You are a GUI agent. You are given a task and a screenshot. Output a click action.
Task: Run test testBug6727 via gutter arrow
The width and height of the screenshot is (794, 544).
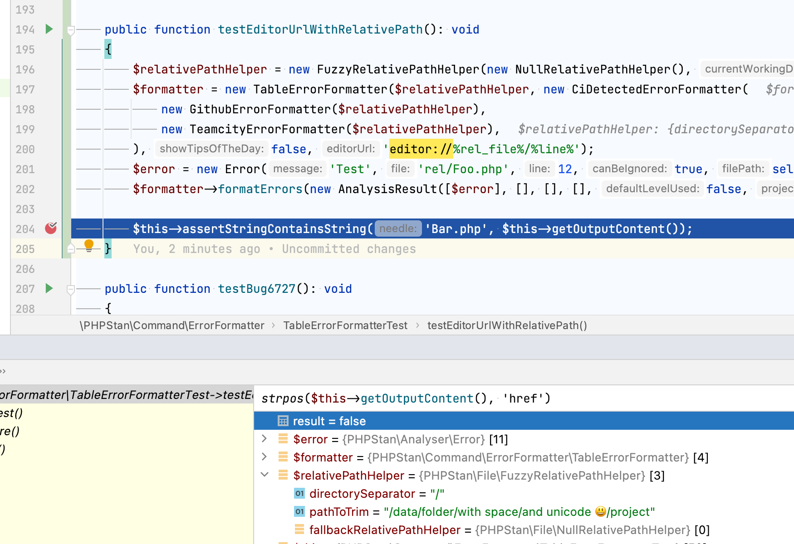pyautogui.click(x=49, y=289)
